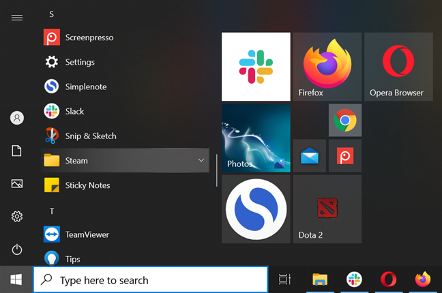Screen dimensions: 442x293
Task: Jump to letters via the S header
Action: [52, 14]
